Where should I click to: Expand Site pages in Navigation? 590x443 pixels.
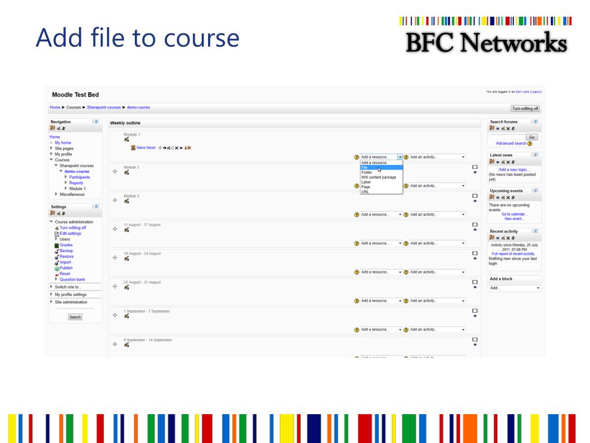(51, 148)
